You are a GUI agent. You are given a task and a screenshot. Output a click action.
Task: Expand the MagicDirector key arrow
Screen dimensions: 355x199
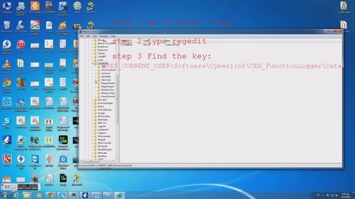tap(96, 83)
